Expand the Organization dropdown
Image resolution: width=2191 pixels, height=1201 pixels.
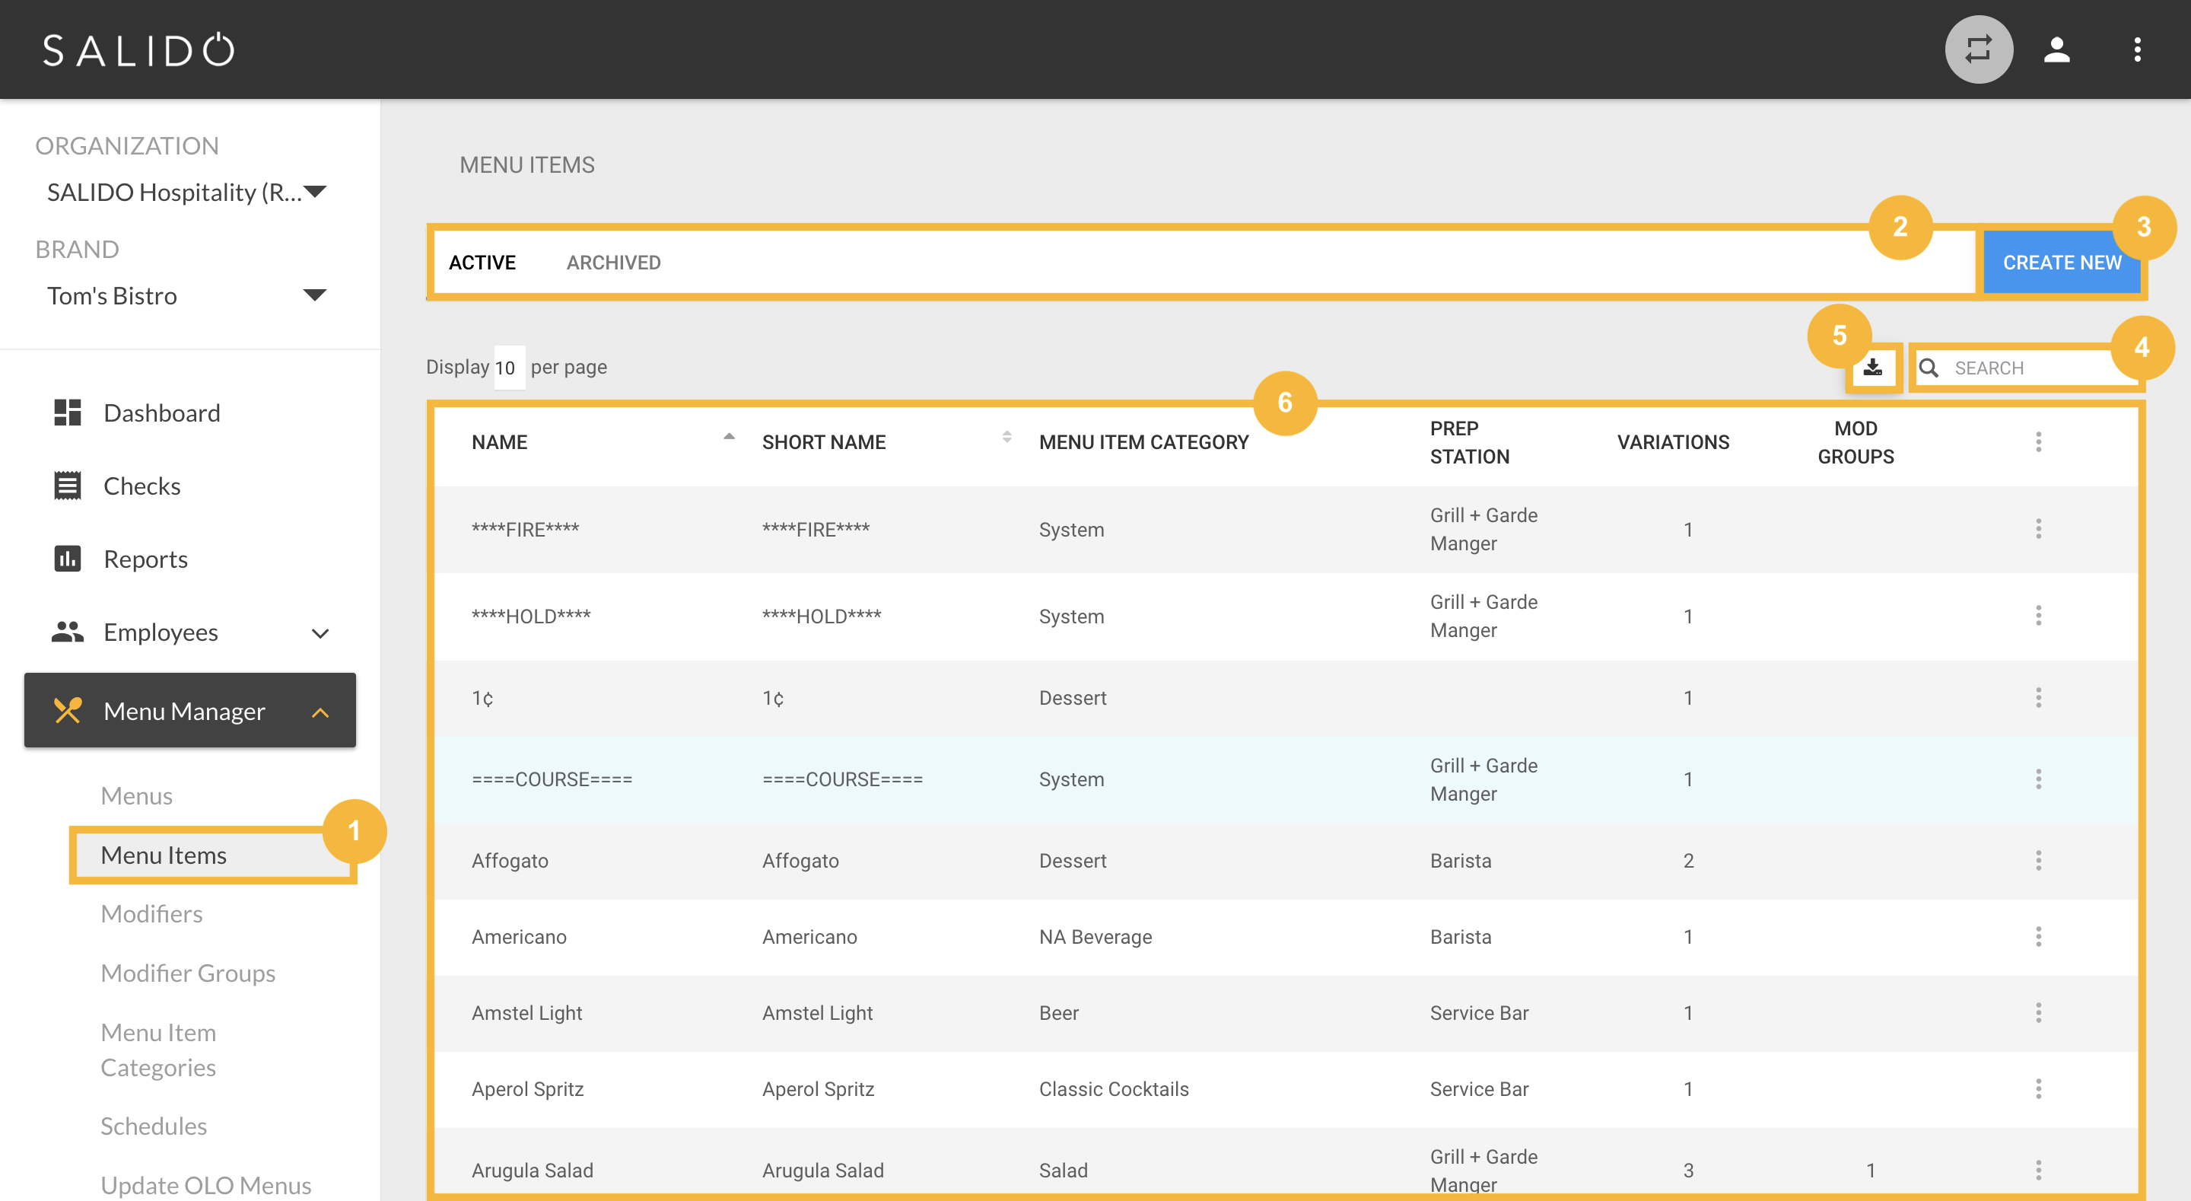(x=315, y=192)
